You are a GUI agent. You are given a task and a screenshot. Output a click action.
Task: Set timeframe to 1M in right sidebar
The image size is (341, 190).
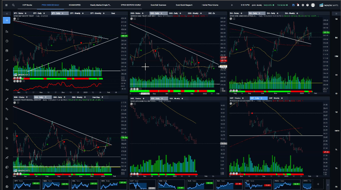click(x=336, y=19)
